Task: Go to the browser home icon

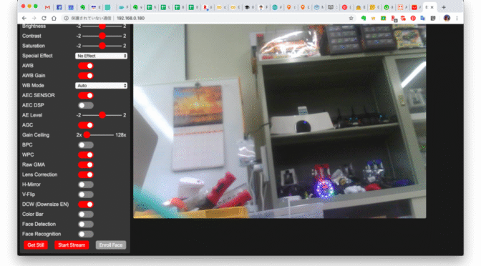Action: (54, 19)
